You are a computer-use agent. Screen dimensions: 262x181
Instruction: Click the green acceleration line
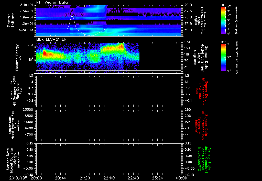(109, 162)
